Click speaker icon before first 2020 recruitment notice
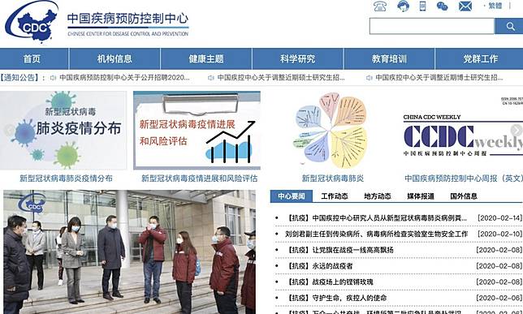Screen dimensions: 523x314 pyautogui.click(x=53, y=78)
